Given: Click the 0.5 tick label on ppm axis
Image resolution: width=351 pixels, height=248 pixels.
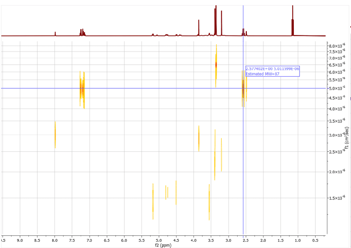Looking at the screenshot, I should 315,240.
